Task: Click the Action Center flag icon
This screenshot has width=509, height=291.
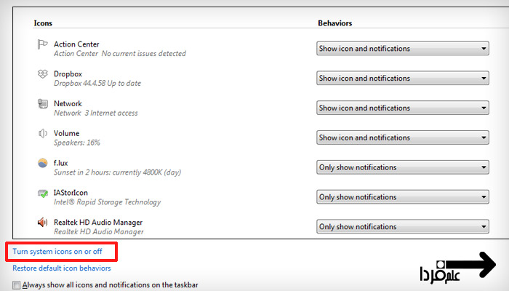Action: 41,45
